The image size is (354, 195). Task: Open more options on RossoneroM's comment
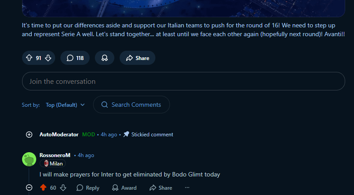click(187, 187)
